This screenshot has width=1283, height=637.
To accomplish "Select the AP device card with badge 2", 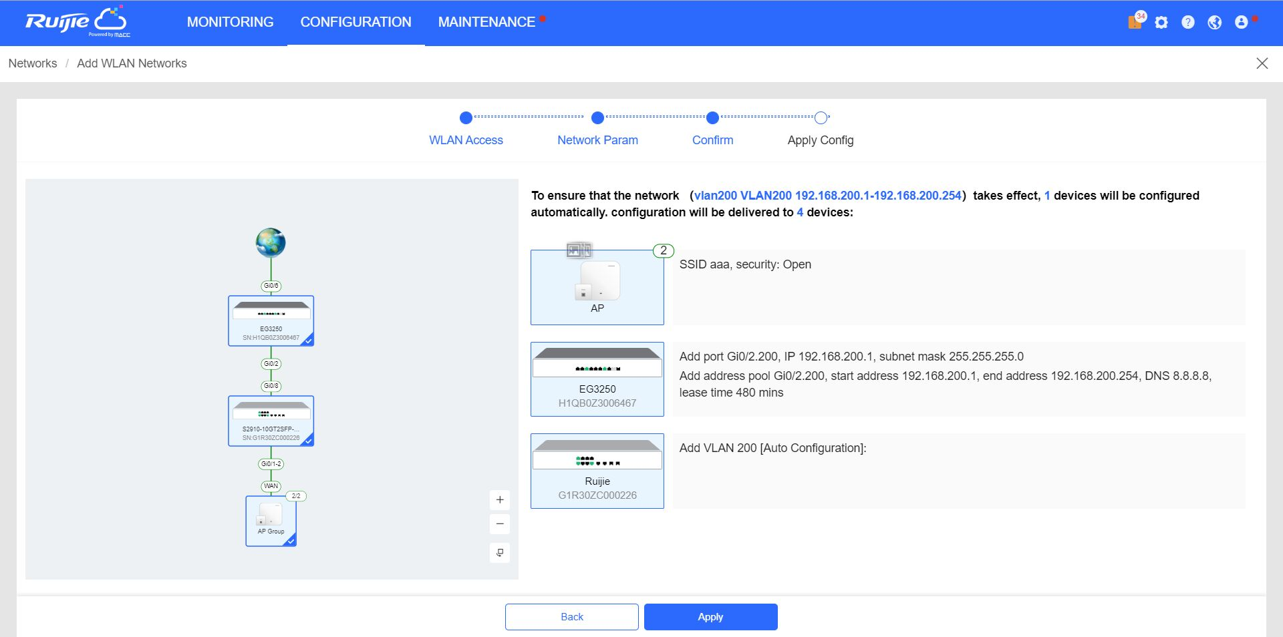I will pos(597,287).
